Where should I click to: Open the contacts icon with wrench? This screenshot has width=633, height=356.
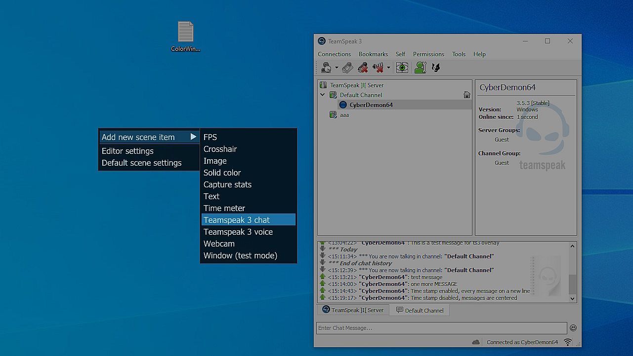[x=420, y=68]
